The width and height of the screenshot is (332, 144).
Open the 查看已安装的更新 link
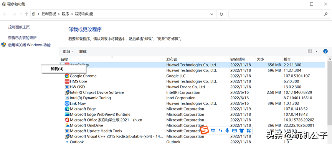[22, 38]
